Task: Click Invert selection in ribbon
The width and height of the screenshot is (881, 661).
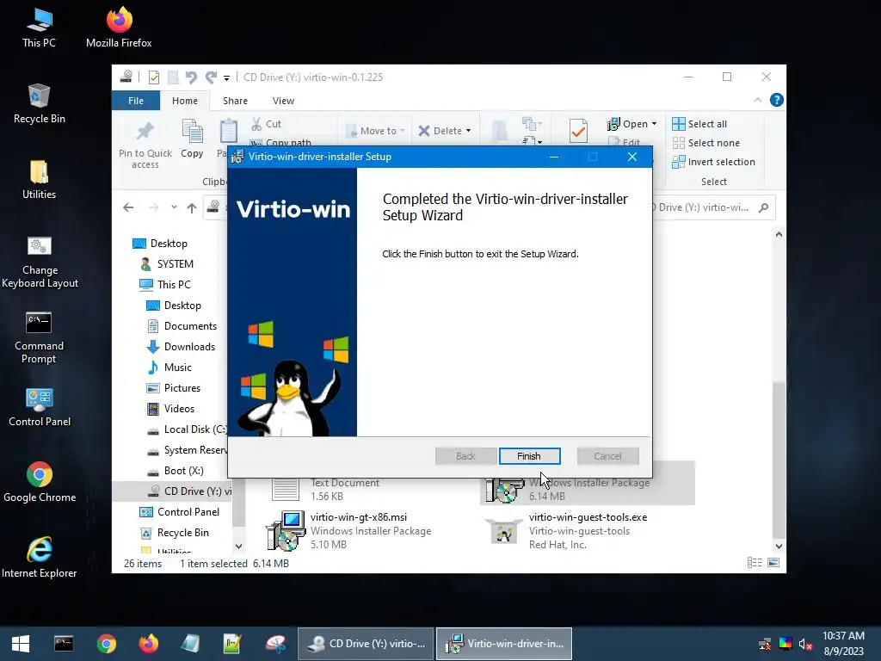Action: coord(713,162)
